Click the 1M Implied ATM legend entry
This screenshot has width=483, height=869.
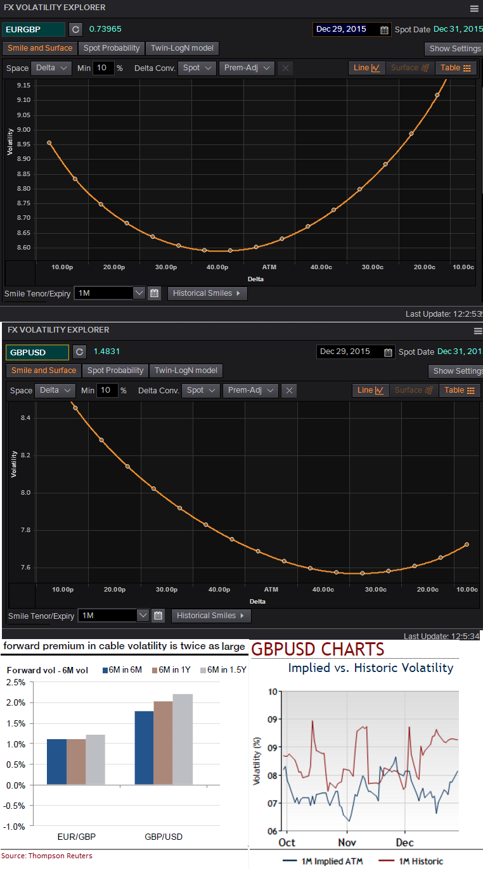[x=324, y=861]
